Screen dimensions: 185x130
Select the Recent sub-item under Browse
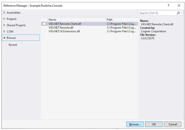(x=13, y=45)
